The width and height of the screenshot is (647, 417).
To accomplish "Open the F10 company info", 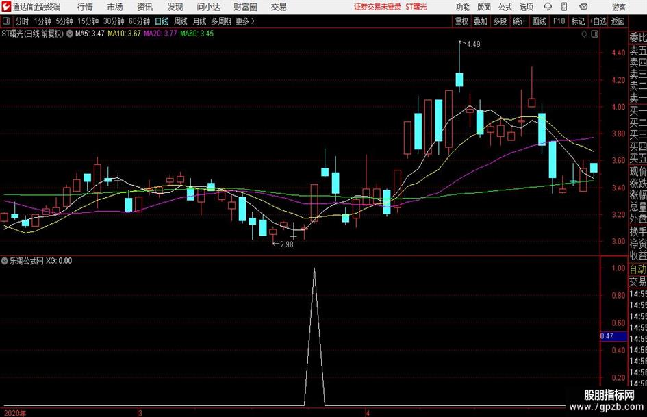I will [559, 21].
